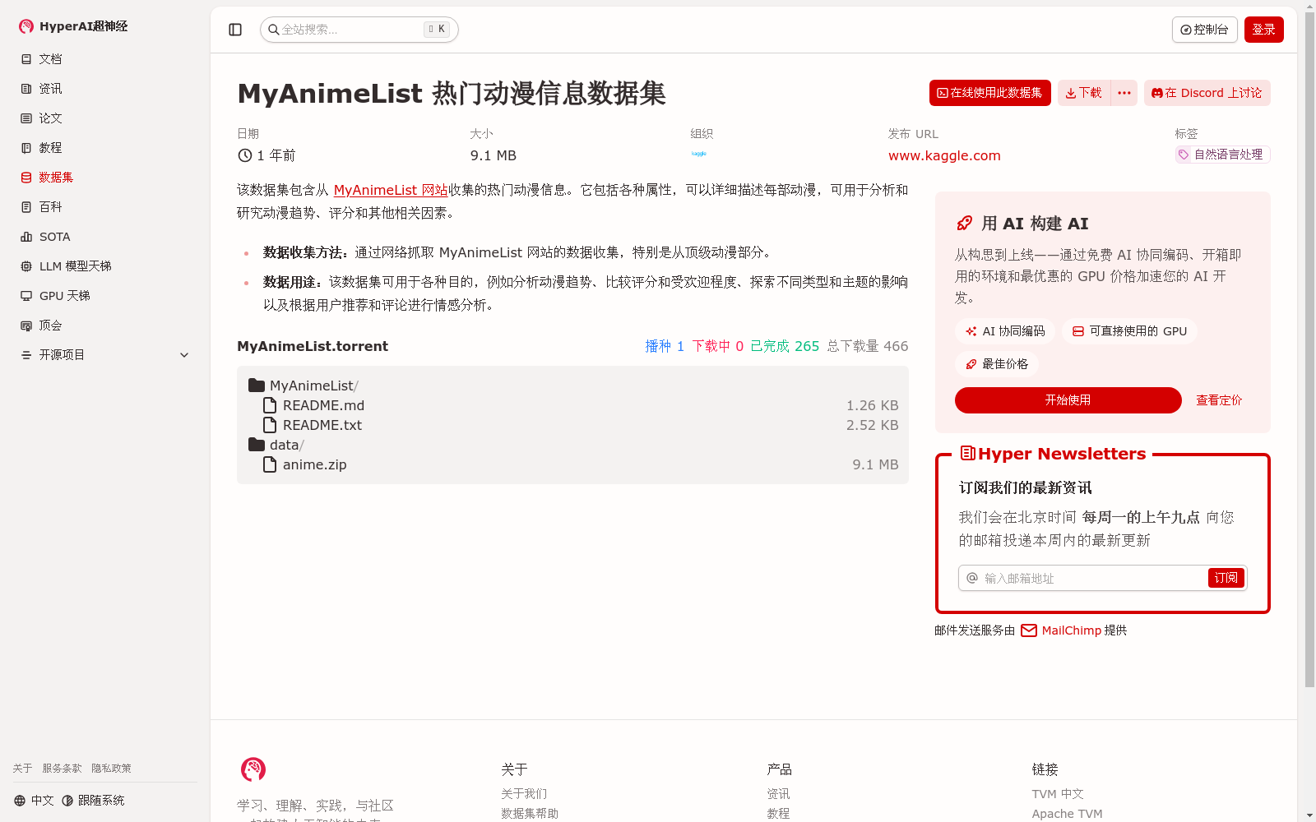Click the HyperAI超神经 logo

[73, 26]
